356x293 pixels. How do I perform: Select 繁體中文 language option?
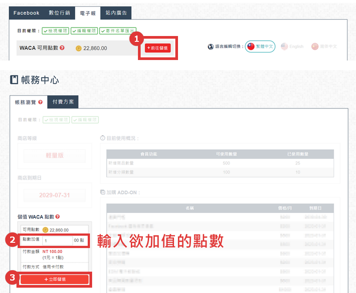[x=260, y=47]
